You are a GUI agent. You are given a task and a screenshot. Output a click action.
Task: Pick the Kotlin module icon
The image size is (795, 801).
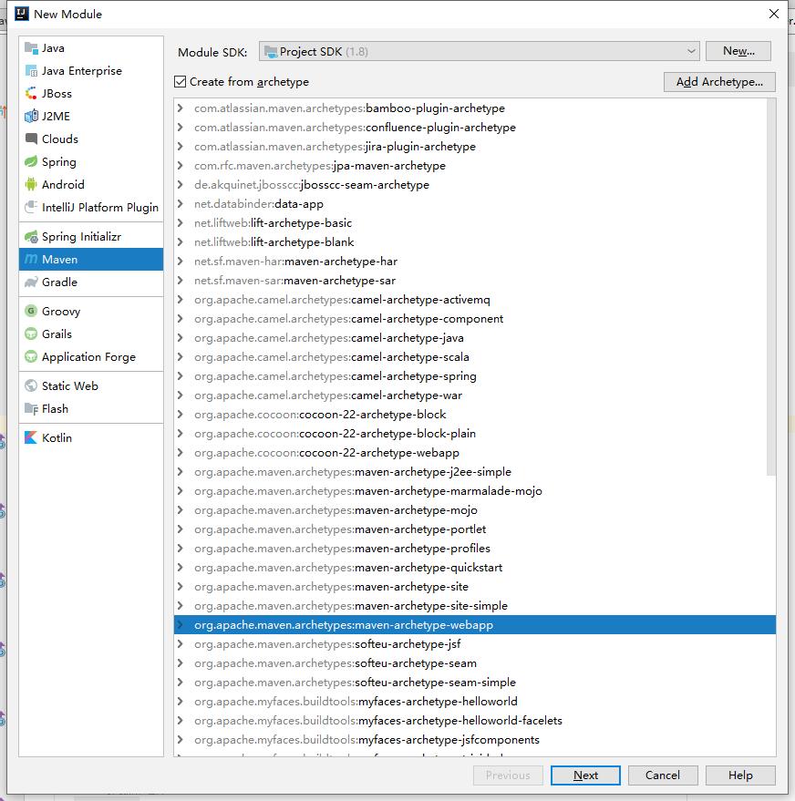tap(32, 438)
